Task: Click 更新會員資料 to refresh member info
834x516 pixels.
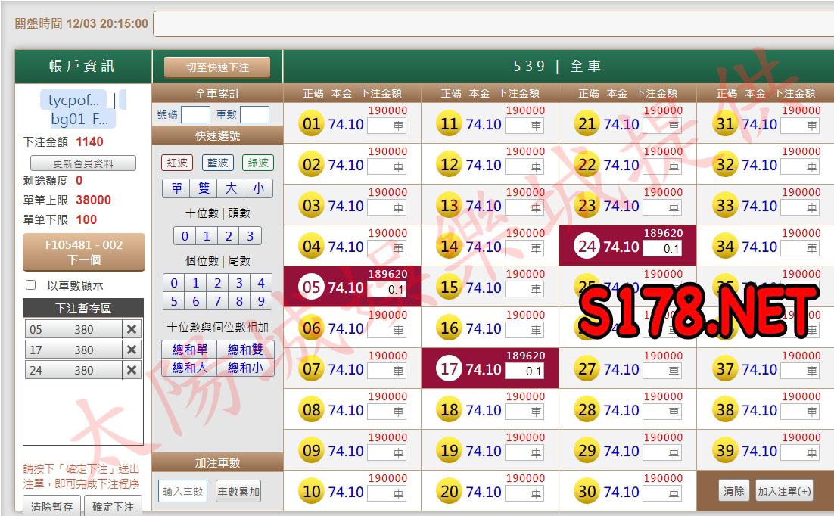Action: pyautogui.click(x=83, y=163)
